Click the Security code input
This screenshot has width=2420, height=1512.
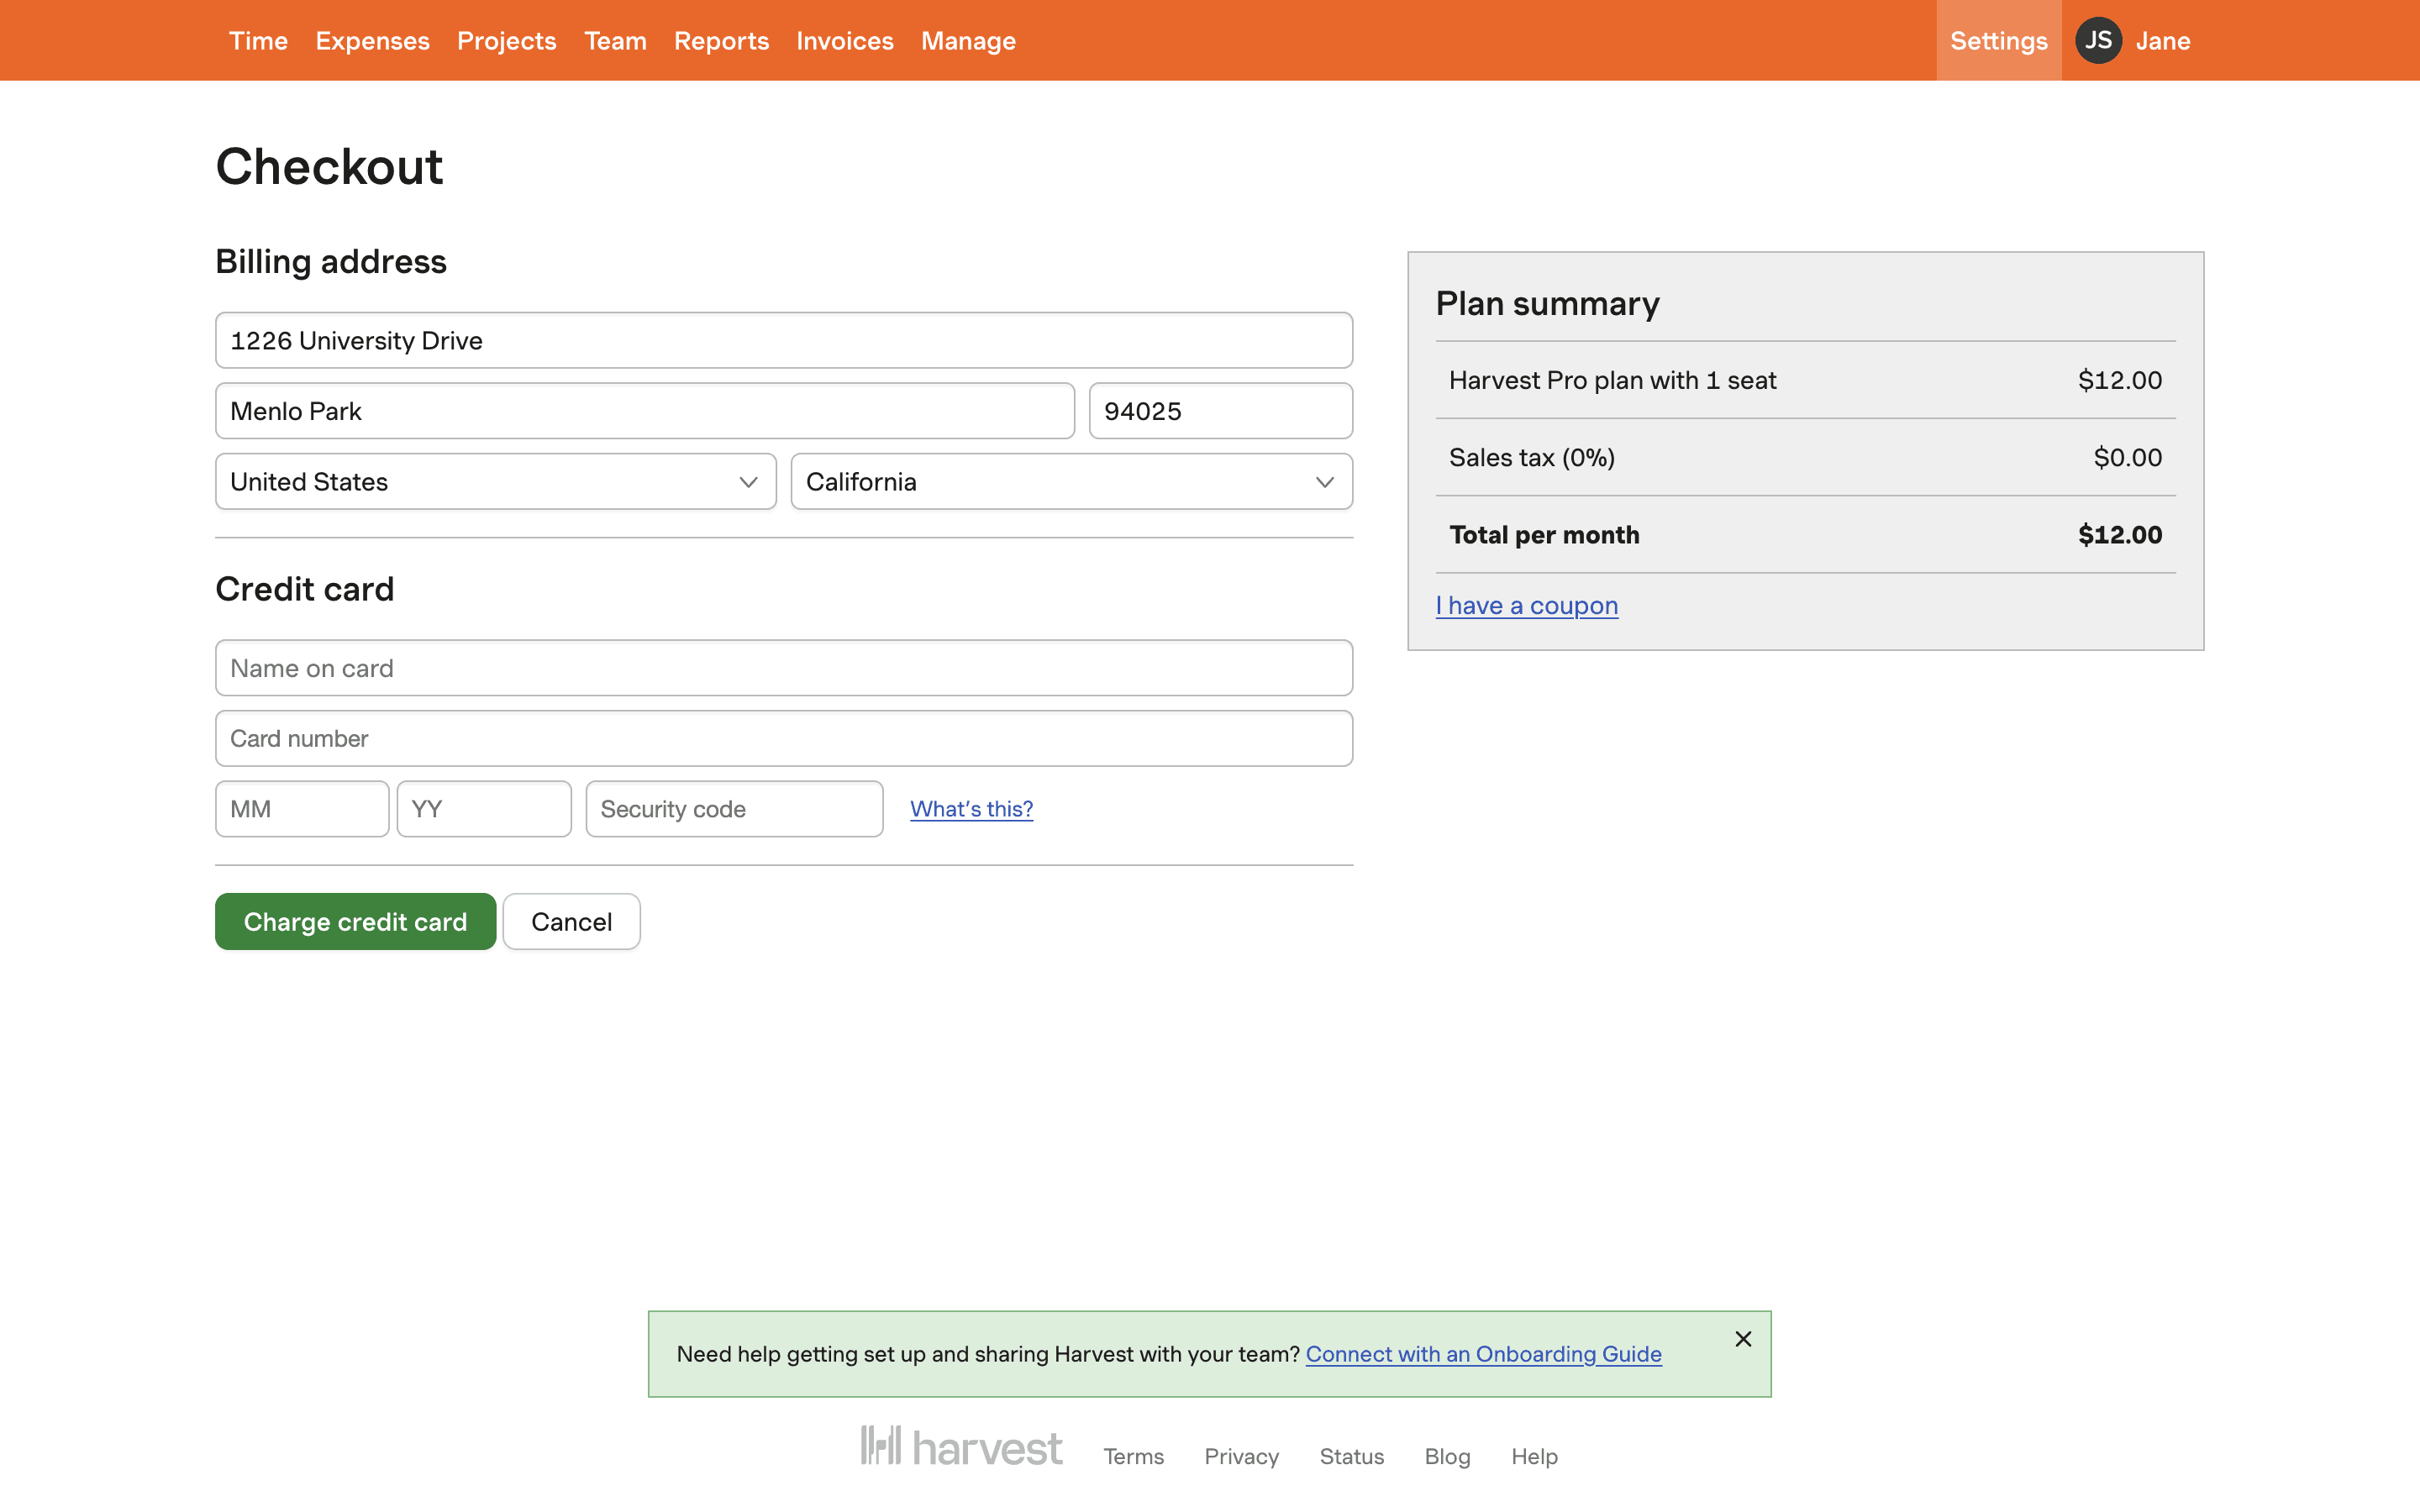(734, 809)
